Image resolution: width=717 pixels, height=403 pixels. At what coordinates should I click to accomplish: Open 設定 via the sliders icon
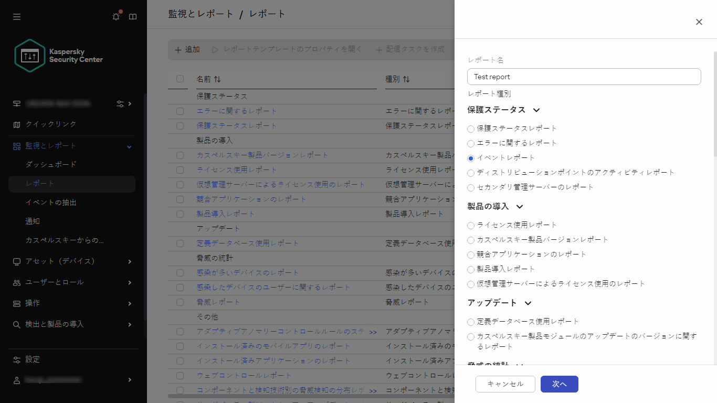click(16, 359)
